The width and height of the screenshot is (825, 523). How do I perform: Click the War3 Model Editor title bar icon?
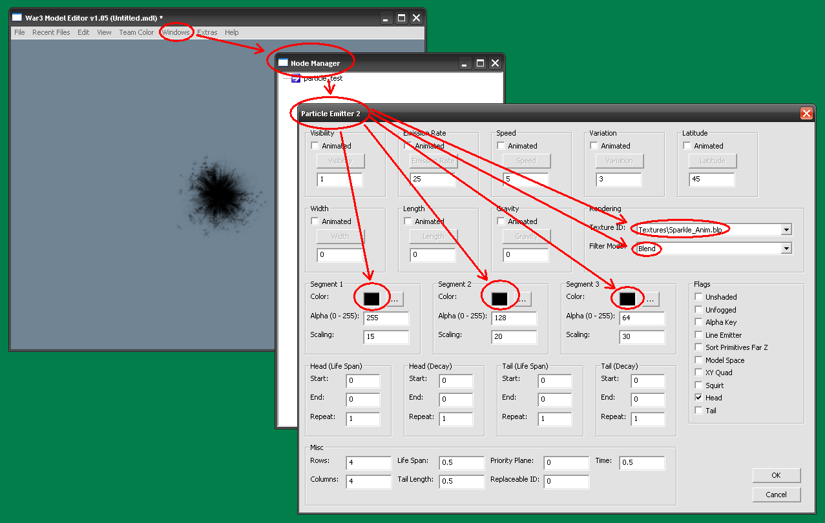(17, 17)
